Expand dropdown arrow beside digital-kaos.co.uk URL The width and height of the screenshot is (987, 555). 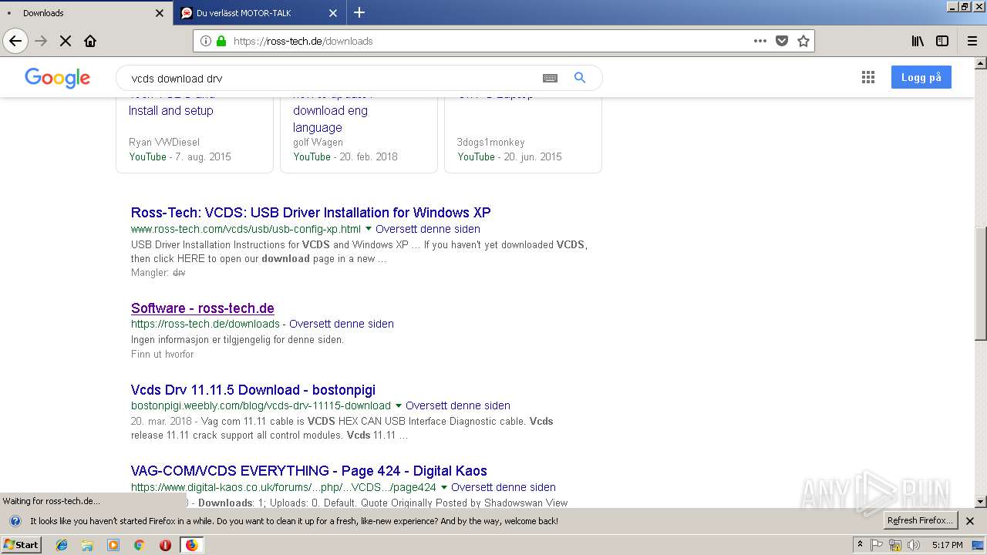click(x=444, y=487)
